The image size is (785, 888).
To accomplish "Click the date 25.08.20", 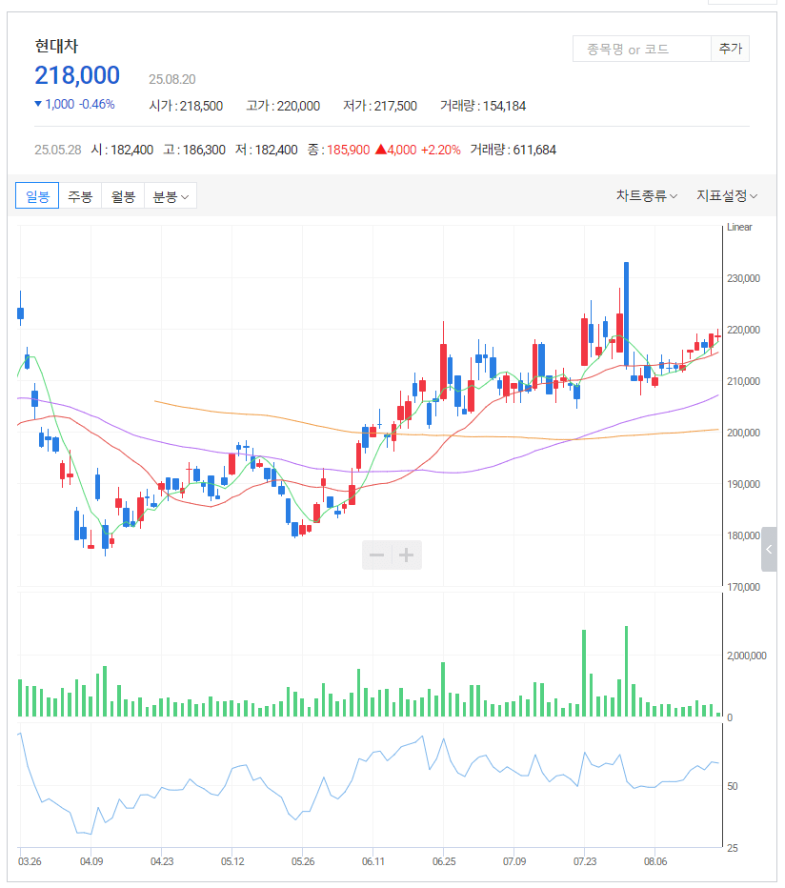I will coord(172,79).
